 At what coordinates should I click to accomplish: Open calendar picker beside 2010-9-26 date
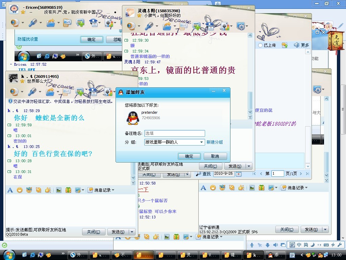(x=238, y=174)
